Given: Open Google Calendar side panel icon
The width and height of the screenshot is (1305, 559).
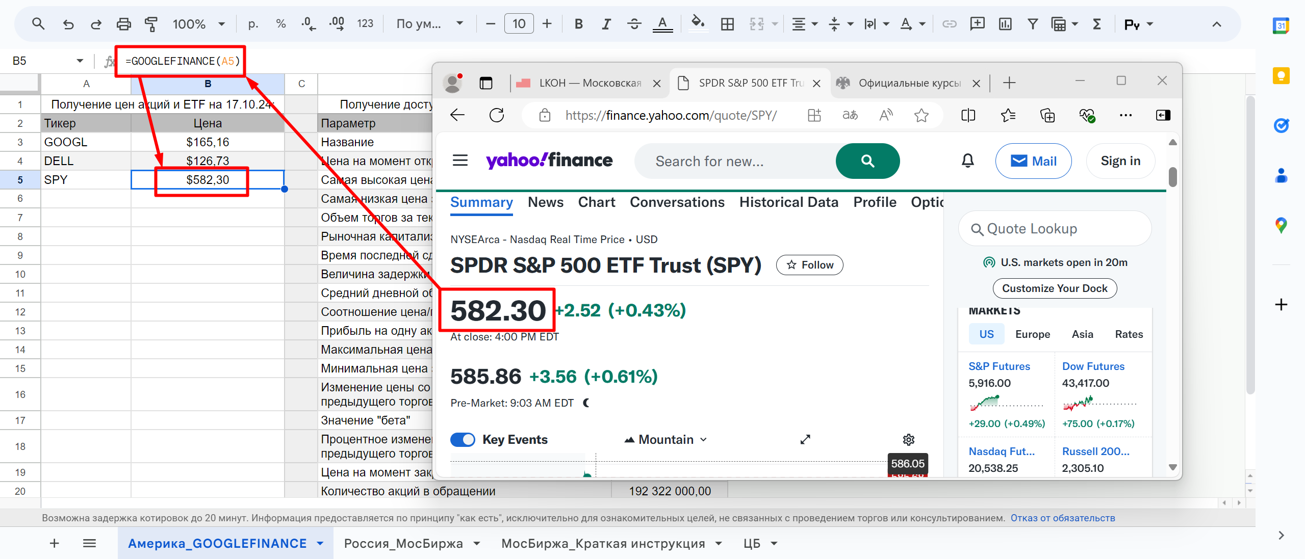Looking at the screenshot, I should coord(1281,25).
